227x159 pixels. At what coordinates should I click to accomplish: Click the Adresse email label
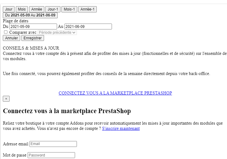coord(16,144)
